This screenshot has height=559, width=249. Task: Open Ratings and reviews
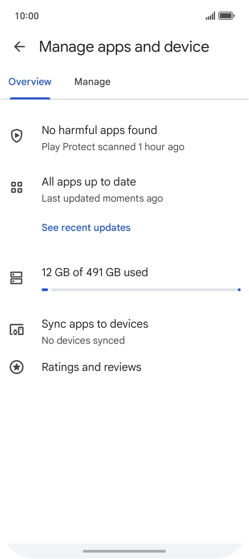click(x=124, y=367)
